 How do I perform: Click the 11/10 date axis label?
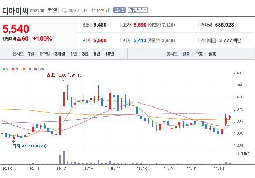(219, 169)
